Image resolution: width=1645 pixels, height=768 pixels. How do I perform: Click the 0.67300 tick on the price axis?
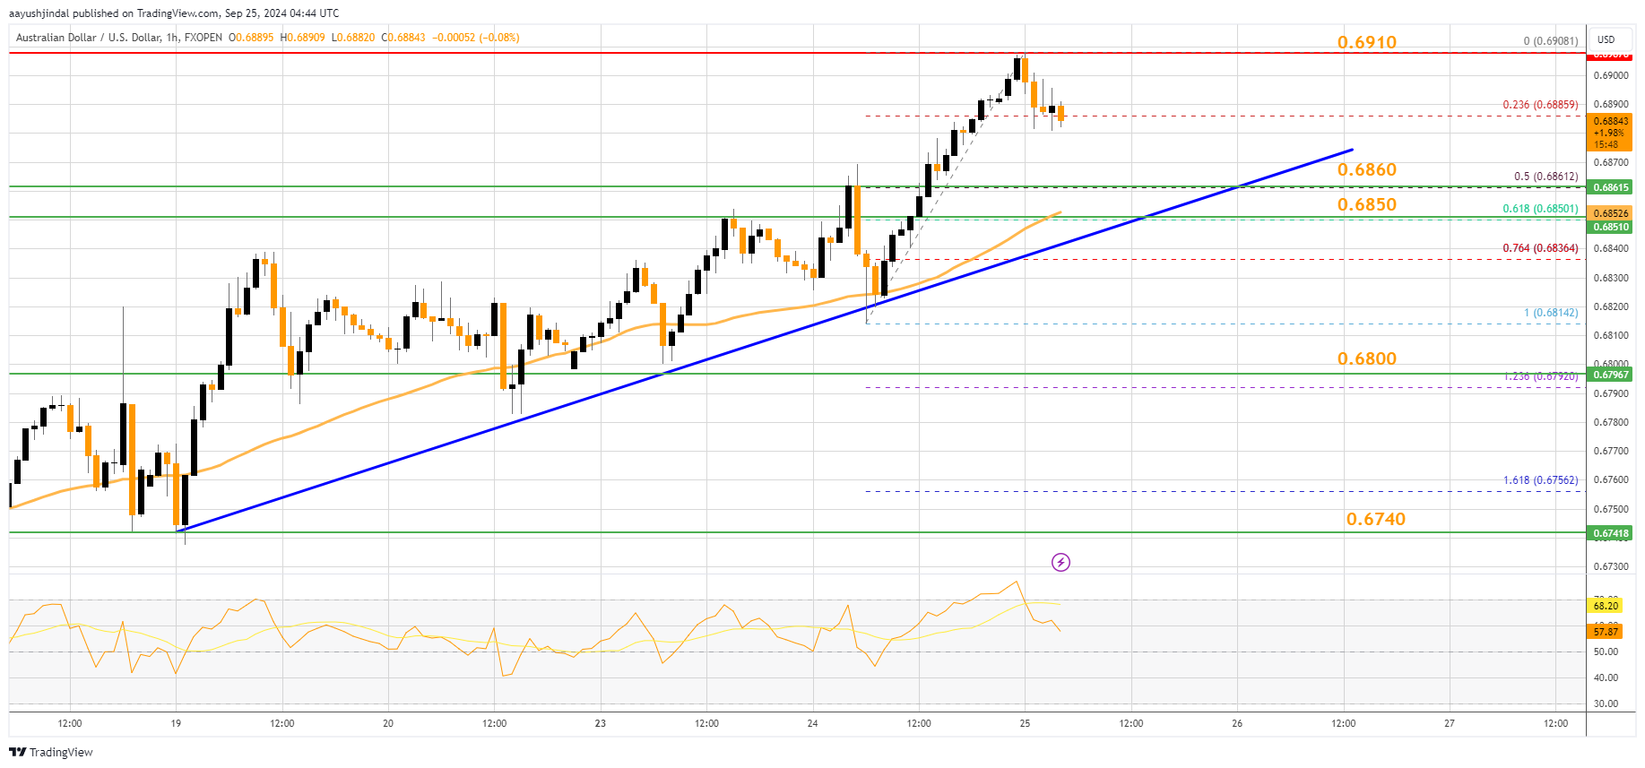[x=1611, y=566]
